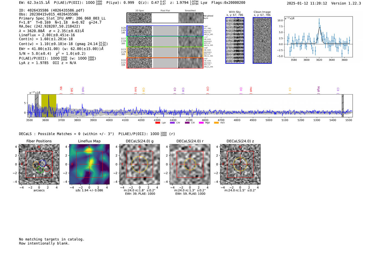Click the orange HeII legend swatch
Viewport: 380px width, 258px height.
coord(216,123)
